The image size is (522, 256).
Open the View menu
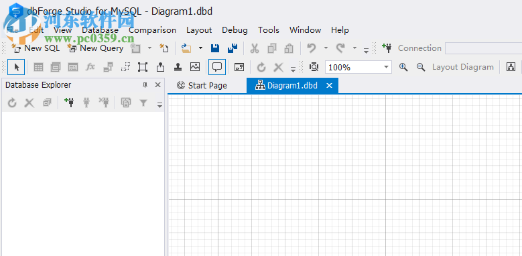click(x=62, y=30)
